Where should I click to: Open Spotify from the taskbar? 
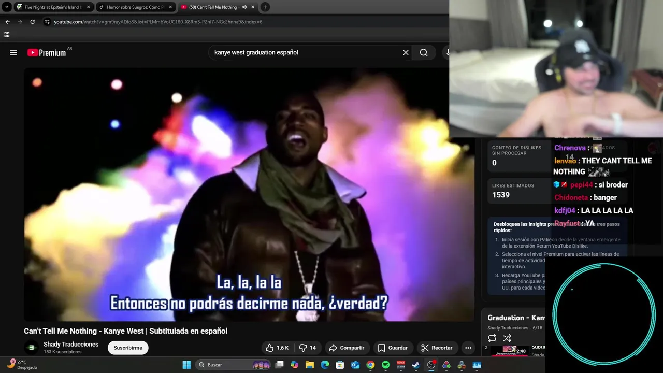coord(385,365)
